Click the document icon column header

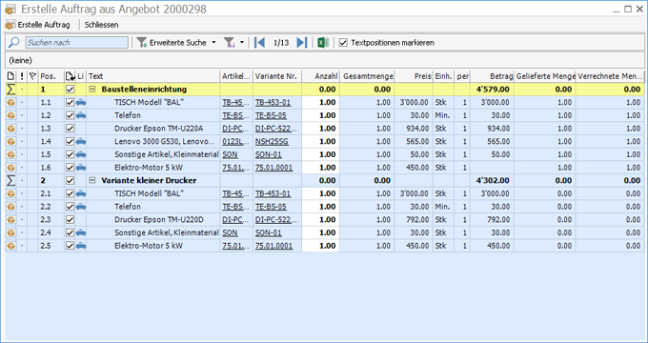pyautogui.click(x=11, y=76)
